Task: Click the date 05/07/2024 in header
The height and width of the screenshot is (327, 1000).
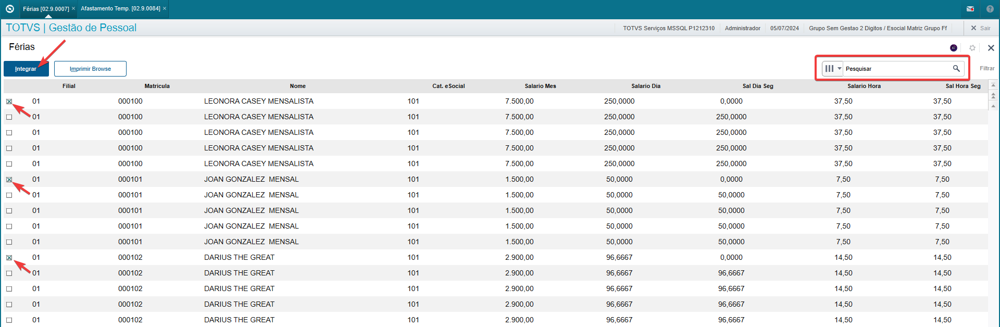Action: (x=784, y=28)
